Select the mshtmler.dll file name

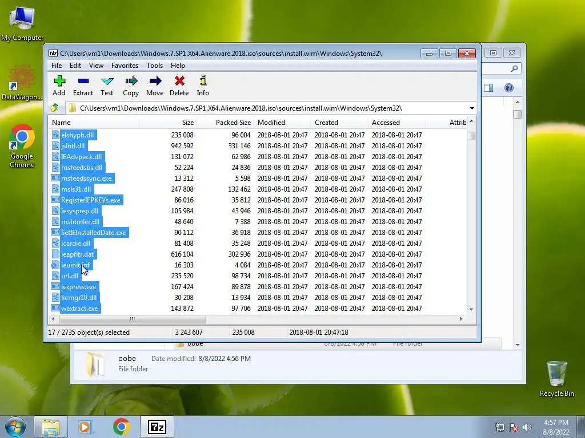(x=80, y=221)
